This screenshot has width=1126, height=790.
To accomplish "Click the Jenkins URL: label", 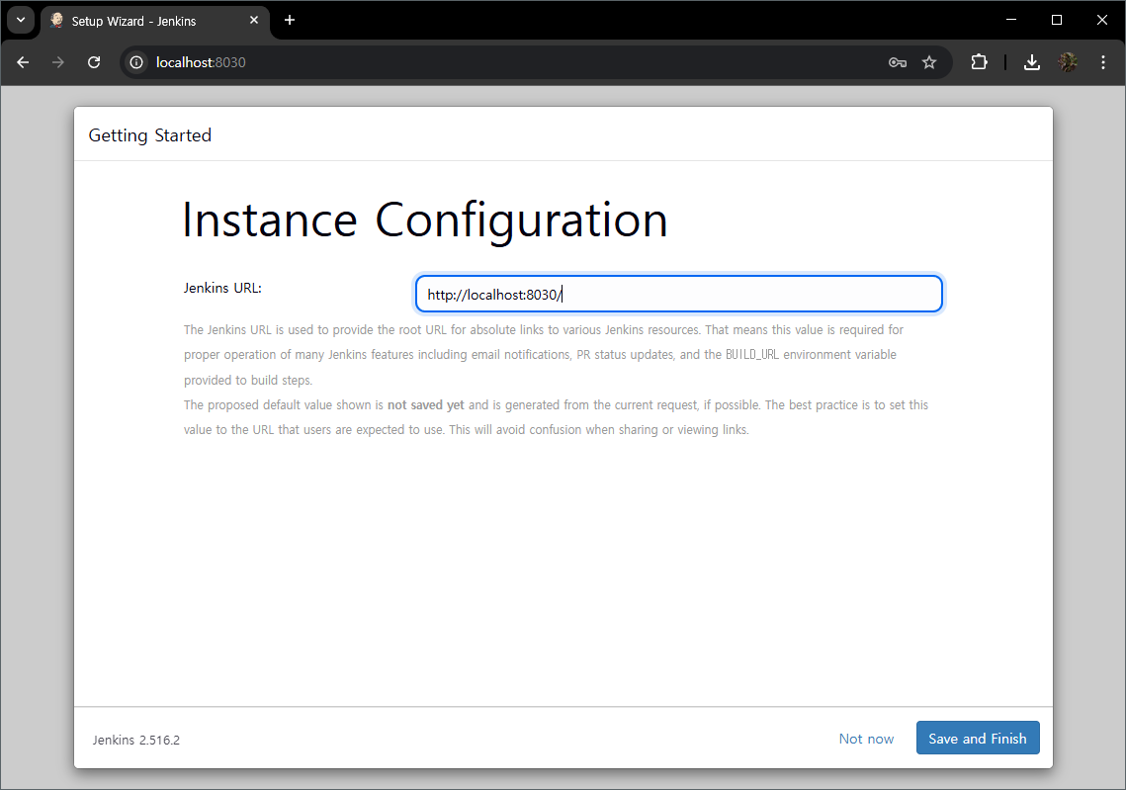I will point(222,288).
